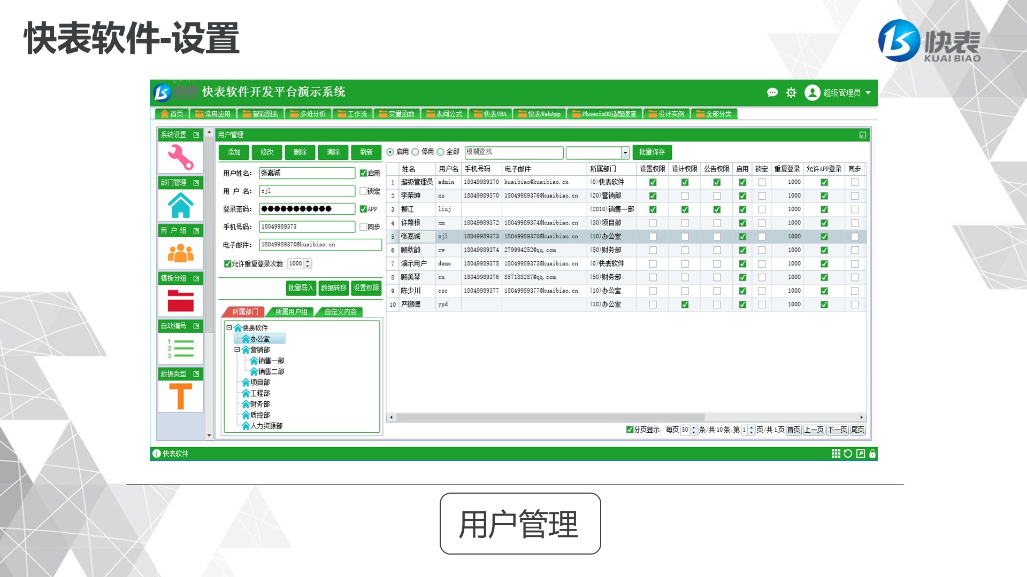This screenshot has width=1027, height=577.
Task: Open Department Management house icon
Action: 180,205
